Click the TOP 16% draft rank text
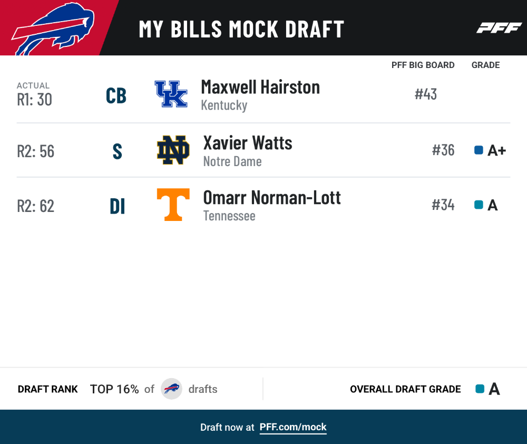This screenshot has width=527, height=444. tap(114, 389)
